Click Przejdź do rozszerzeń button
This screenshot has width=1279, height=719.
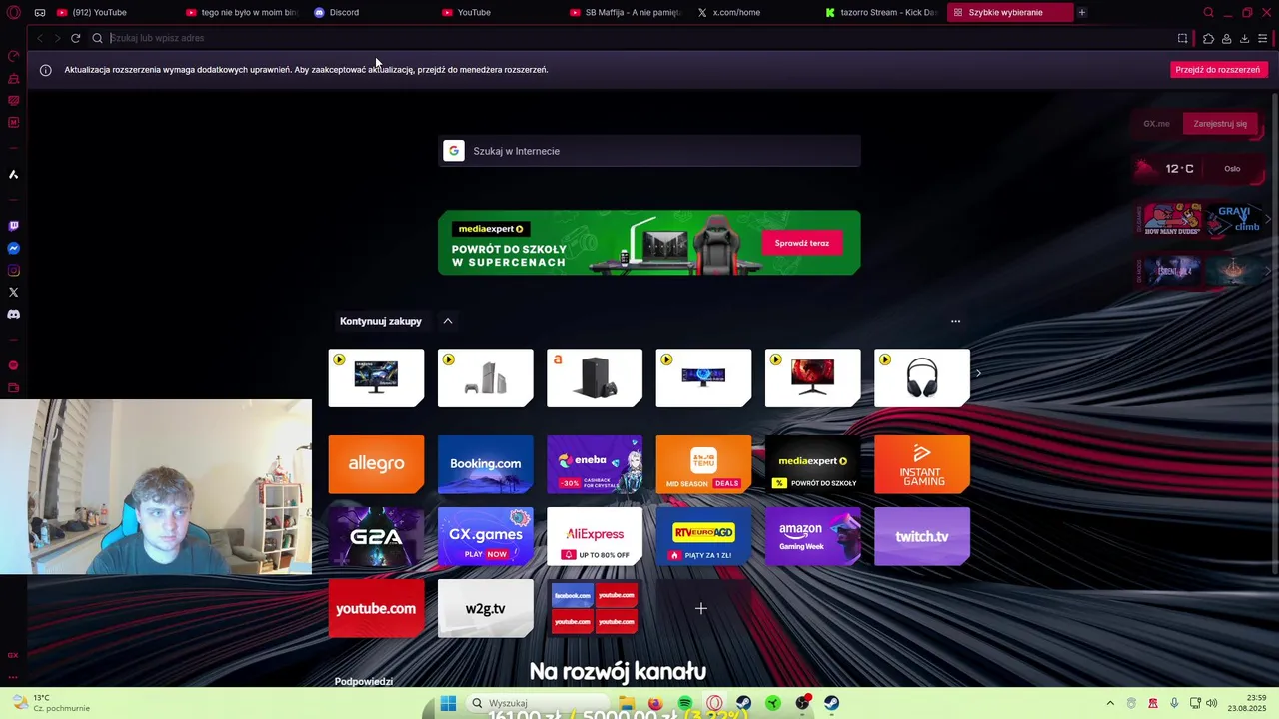pos(1218,70)
